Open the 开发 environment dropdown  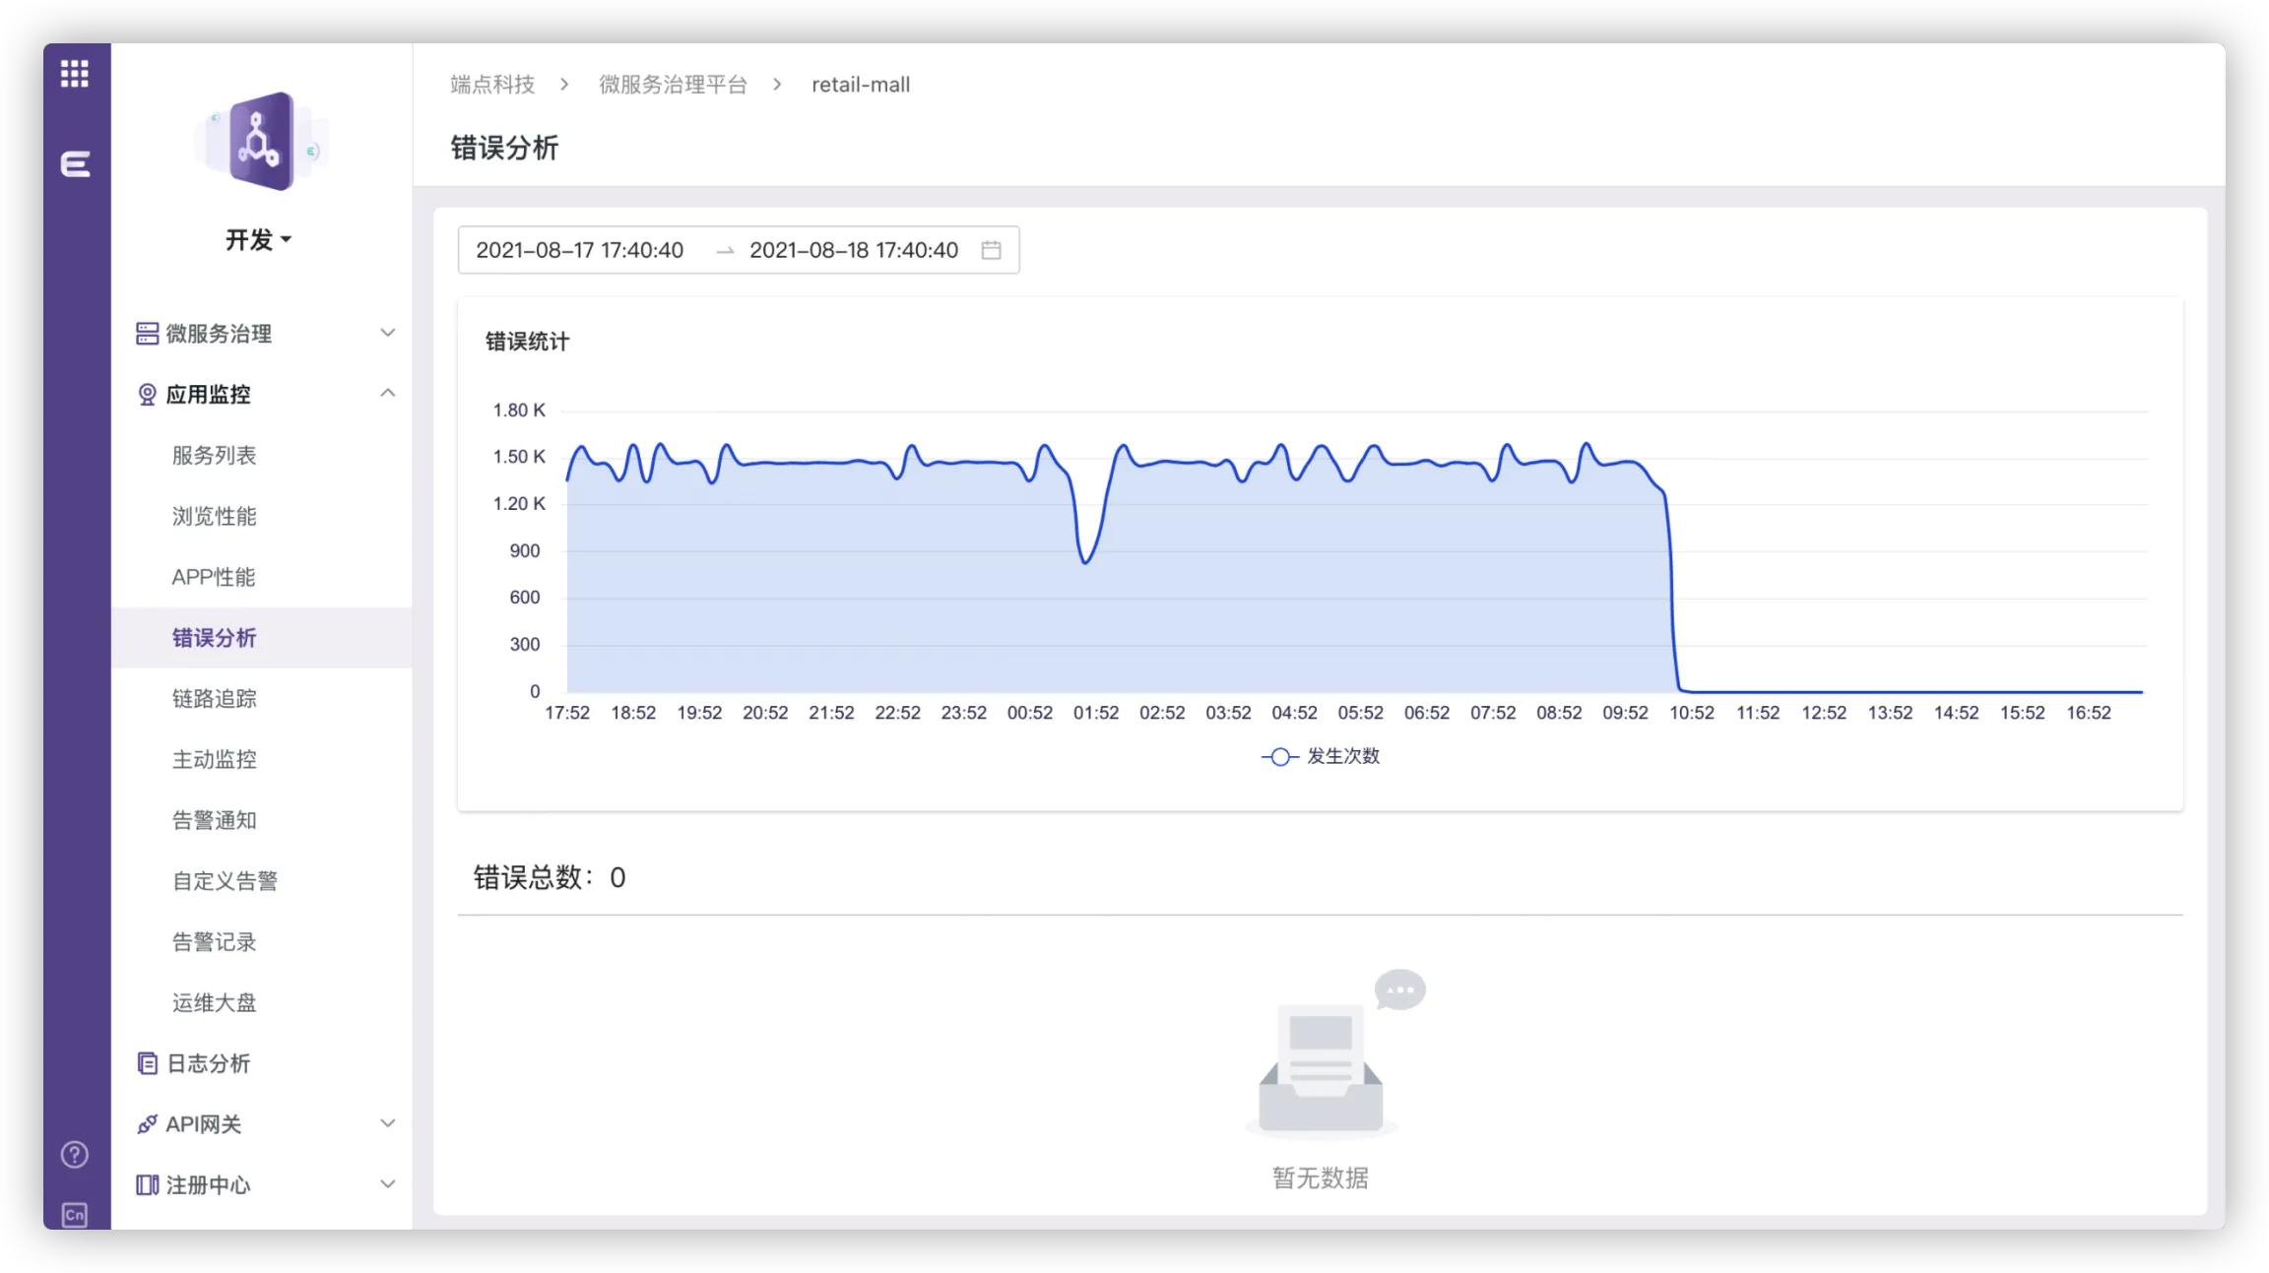(x=258, y=239)
